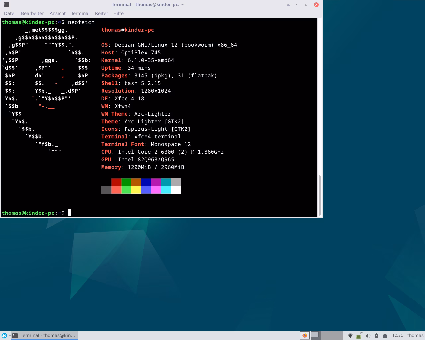Open the Bearbeiten menu
The image size is (425, 340).
click(x=33, y=13)
